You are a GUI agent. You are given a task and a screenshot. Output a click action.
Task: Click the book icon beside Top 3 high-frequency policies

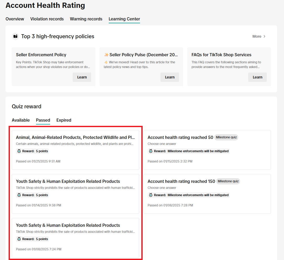click(x=15, y=36)
